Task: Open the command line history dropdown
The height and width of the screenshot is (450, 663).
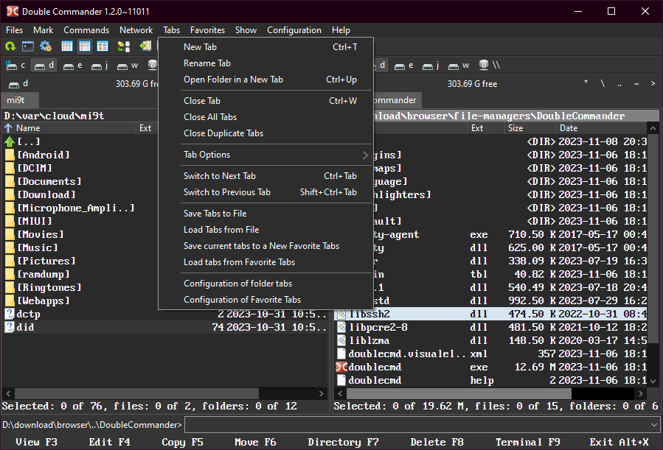Action: click(653, 425)
